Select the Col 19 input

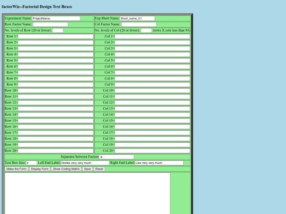(153, 145)
